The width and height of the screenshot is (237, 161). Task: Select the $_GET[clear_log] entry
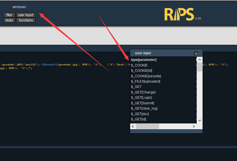(x=144, y=108)
